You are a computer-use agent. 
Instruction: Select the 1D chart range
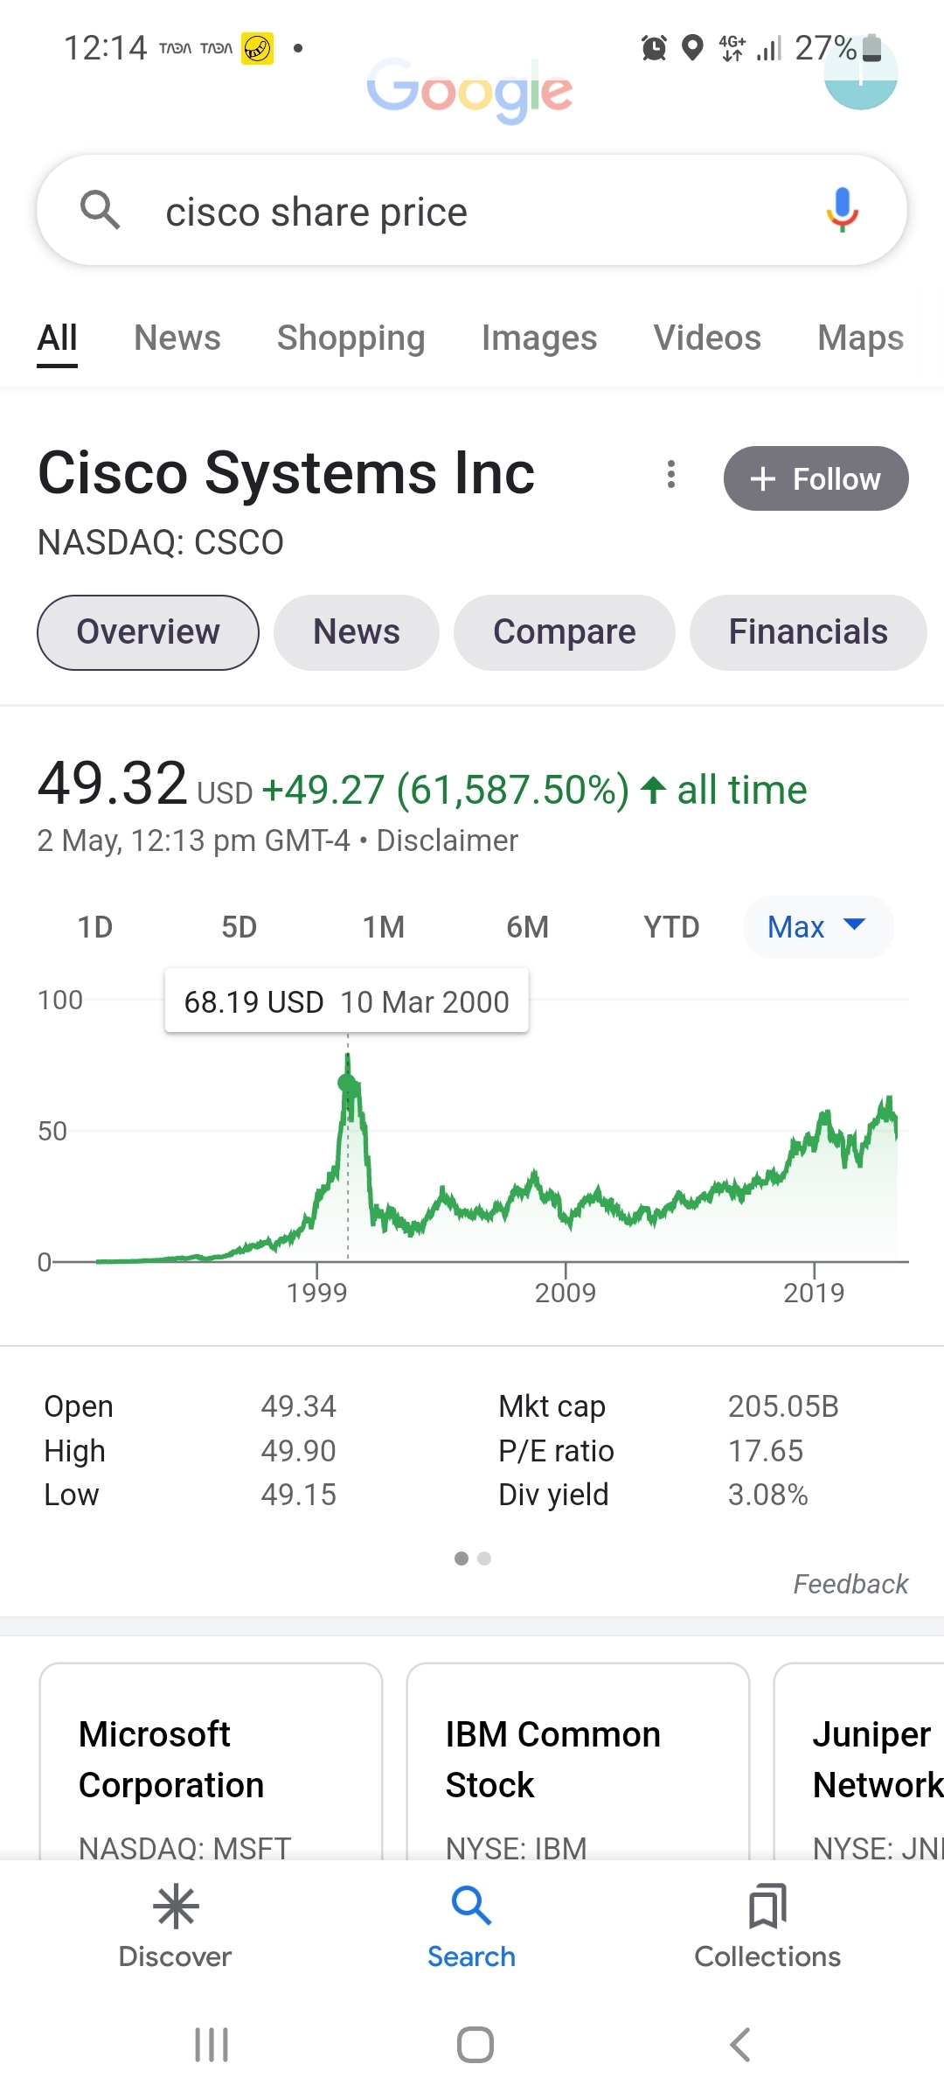[95, 927]
